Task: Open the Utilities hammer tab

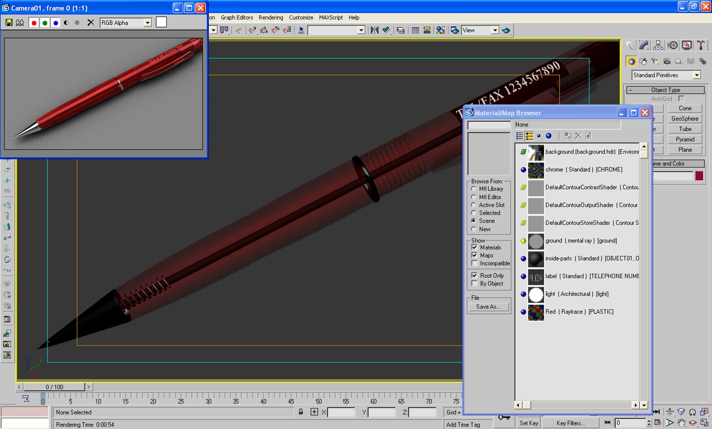Action: click(x=701, y=45)
